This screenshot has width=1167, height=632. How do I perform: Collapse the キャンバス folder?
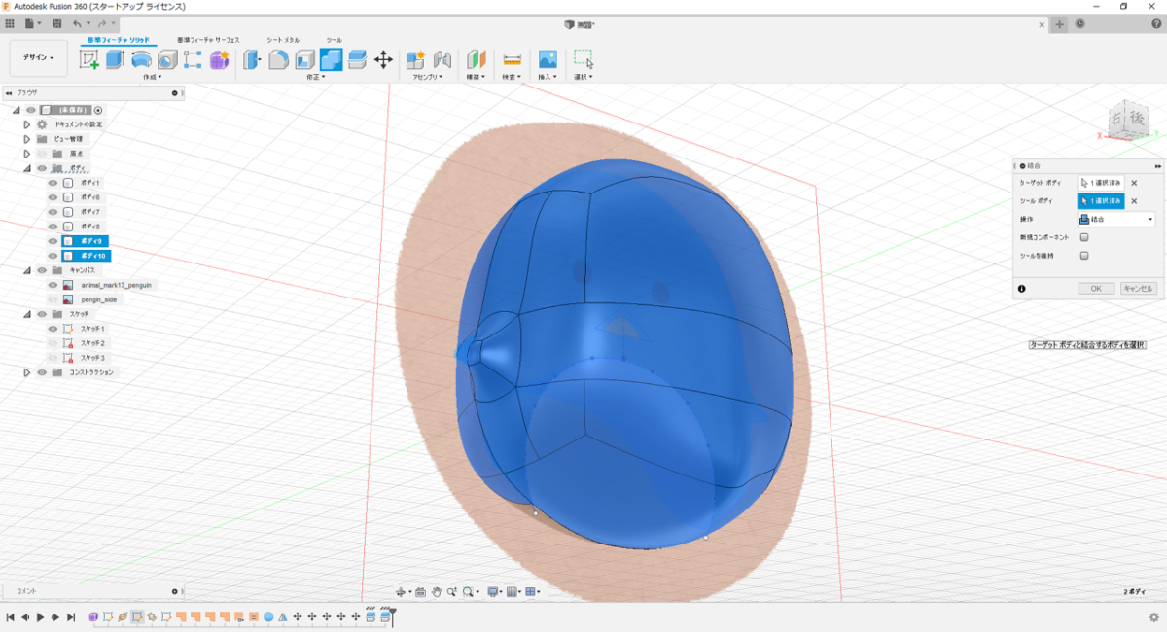click(x=27, y=270)
